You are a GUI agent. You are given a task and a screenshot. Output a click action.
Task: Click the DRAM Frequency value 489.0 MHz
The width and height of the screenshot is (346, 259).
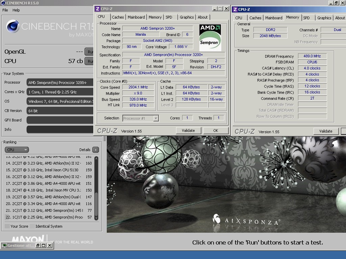(312, 56)
